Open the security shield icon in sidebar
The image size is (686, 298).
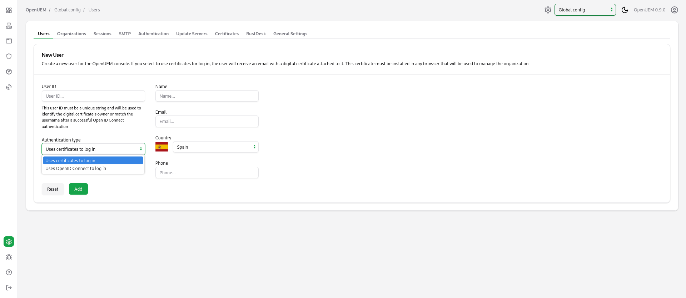point(9,56)
